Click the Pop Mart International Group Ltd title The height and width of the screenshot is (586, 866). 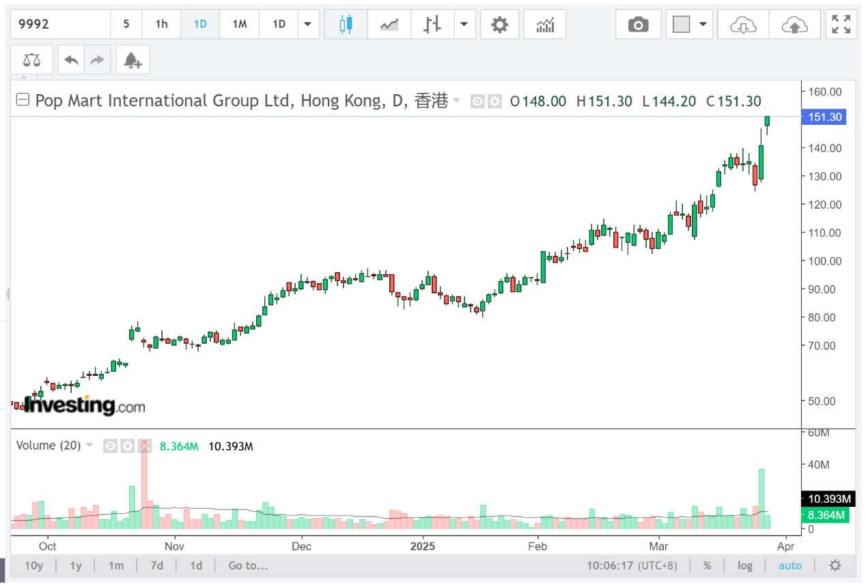point(164,101)
